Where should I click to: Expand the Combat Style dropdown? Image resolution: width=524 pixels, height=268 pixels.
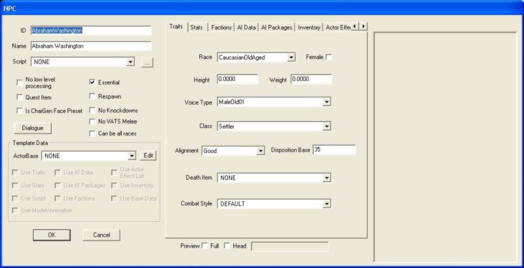point(327,204)
